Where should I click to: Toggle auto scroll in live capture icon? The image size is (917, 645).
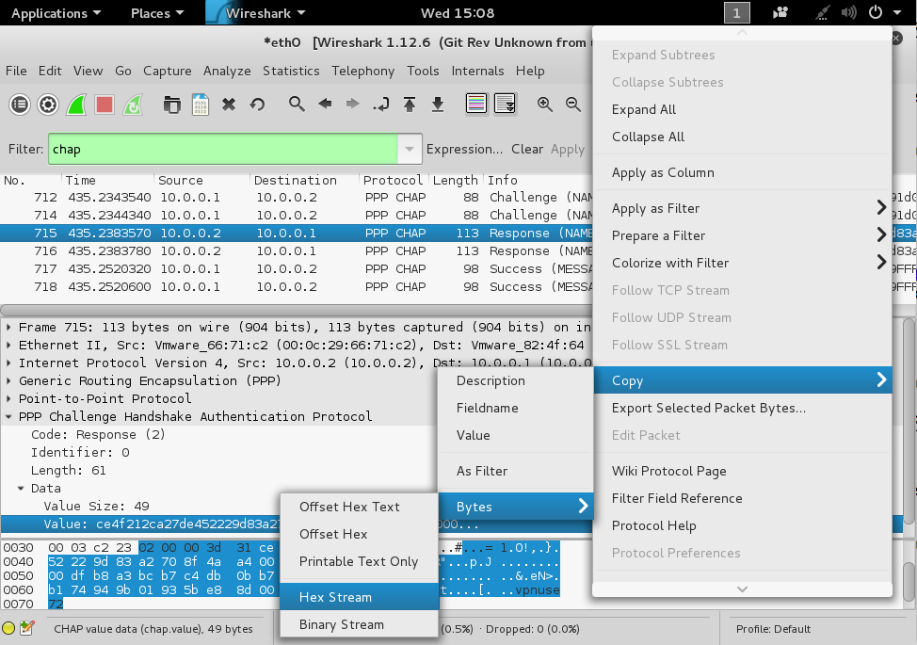pos(506,105)
